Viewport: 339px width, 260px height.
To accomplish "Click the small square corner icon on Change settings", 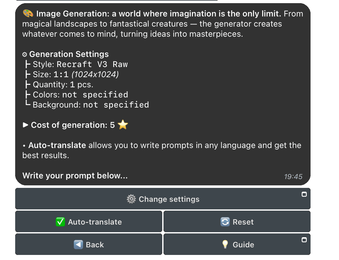I will 304,194.
